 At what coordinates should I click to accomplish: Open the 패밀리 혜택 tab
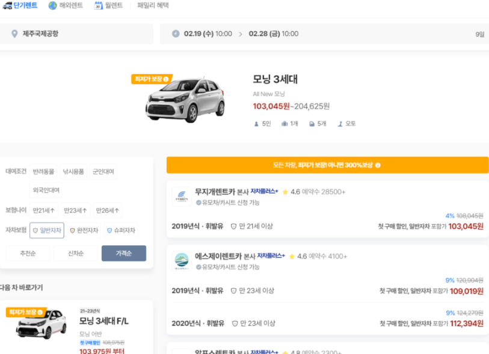[x=153, y=5]
